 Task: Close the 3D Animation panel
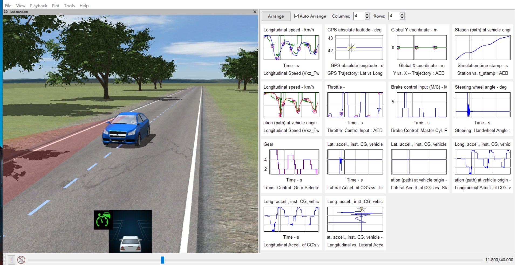click(255, 12)
